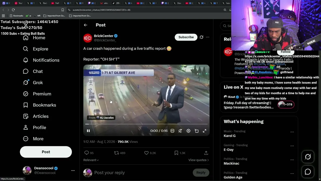Click the browser back arrow
321x181 pixels.
click(3, 10)
